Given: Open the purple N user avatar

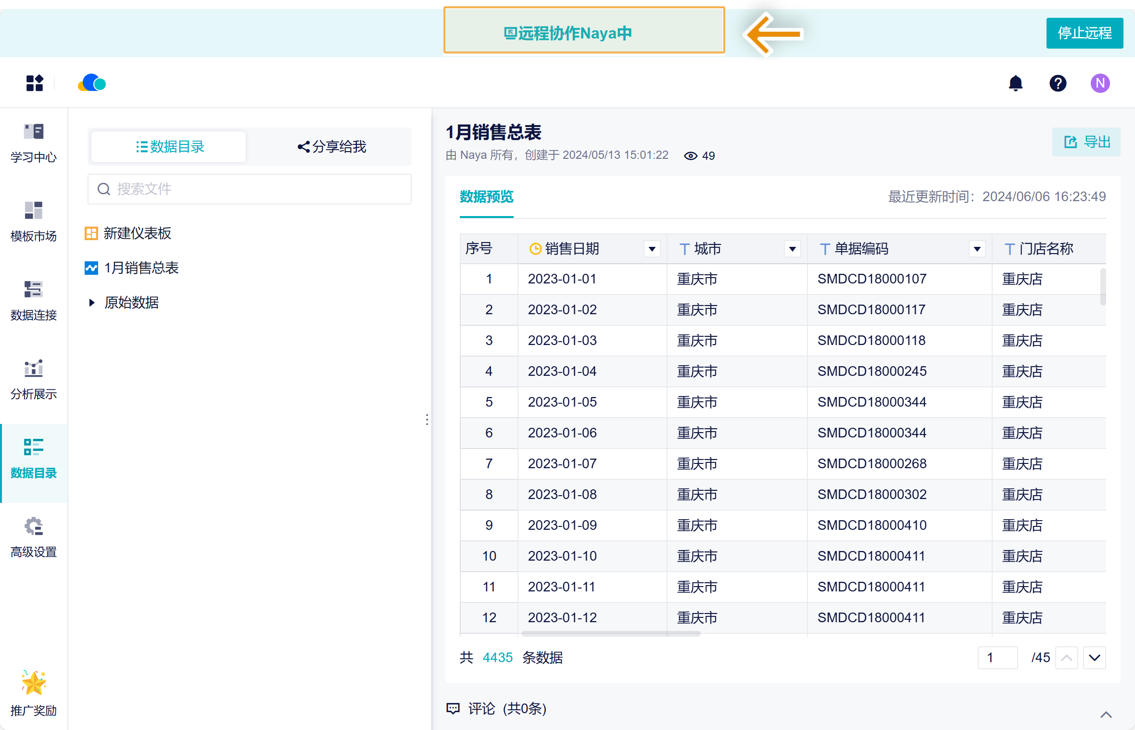Looking at the screenshot, I should [x=1100, y=83].
